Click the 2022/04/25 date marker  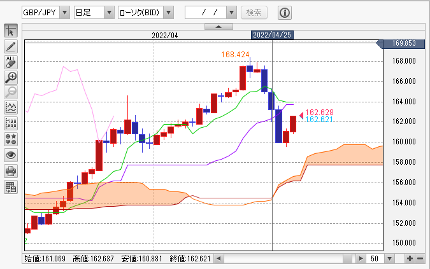[272, 35]
